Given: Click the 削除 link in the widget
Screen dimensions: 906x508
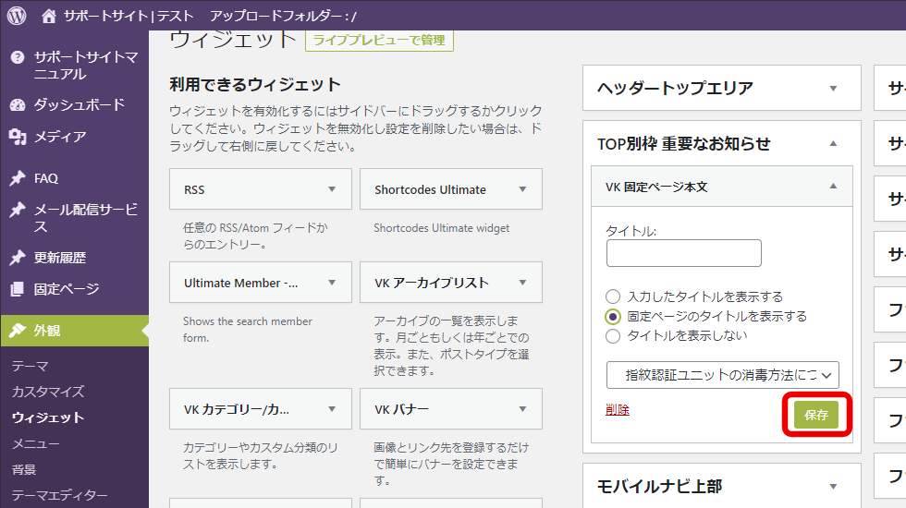Looking at the screenshot, I should pos(618,409).
